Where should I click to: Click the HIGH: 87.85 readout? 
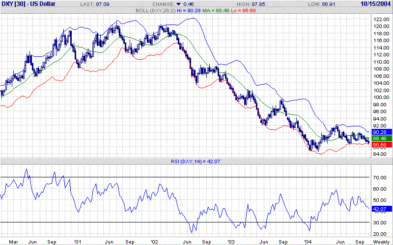262,4
